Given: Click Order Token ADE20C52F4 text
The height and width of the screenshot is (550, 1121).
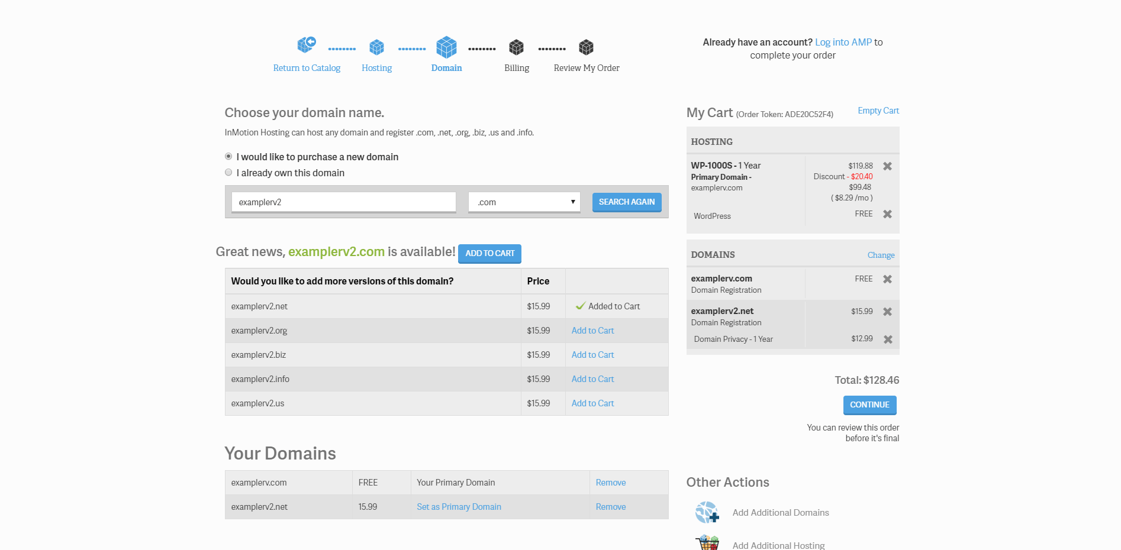Looking at the screenshot, I should pyautogui.click(x=784, y=114).
